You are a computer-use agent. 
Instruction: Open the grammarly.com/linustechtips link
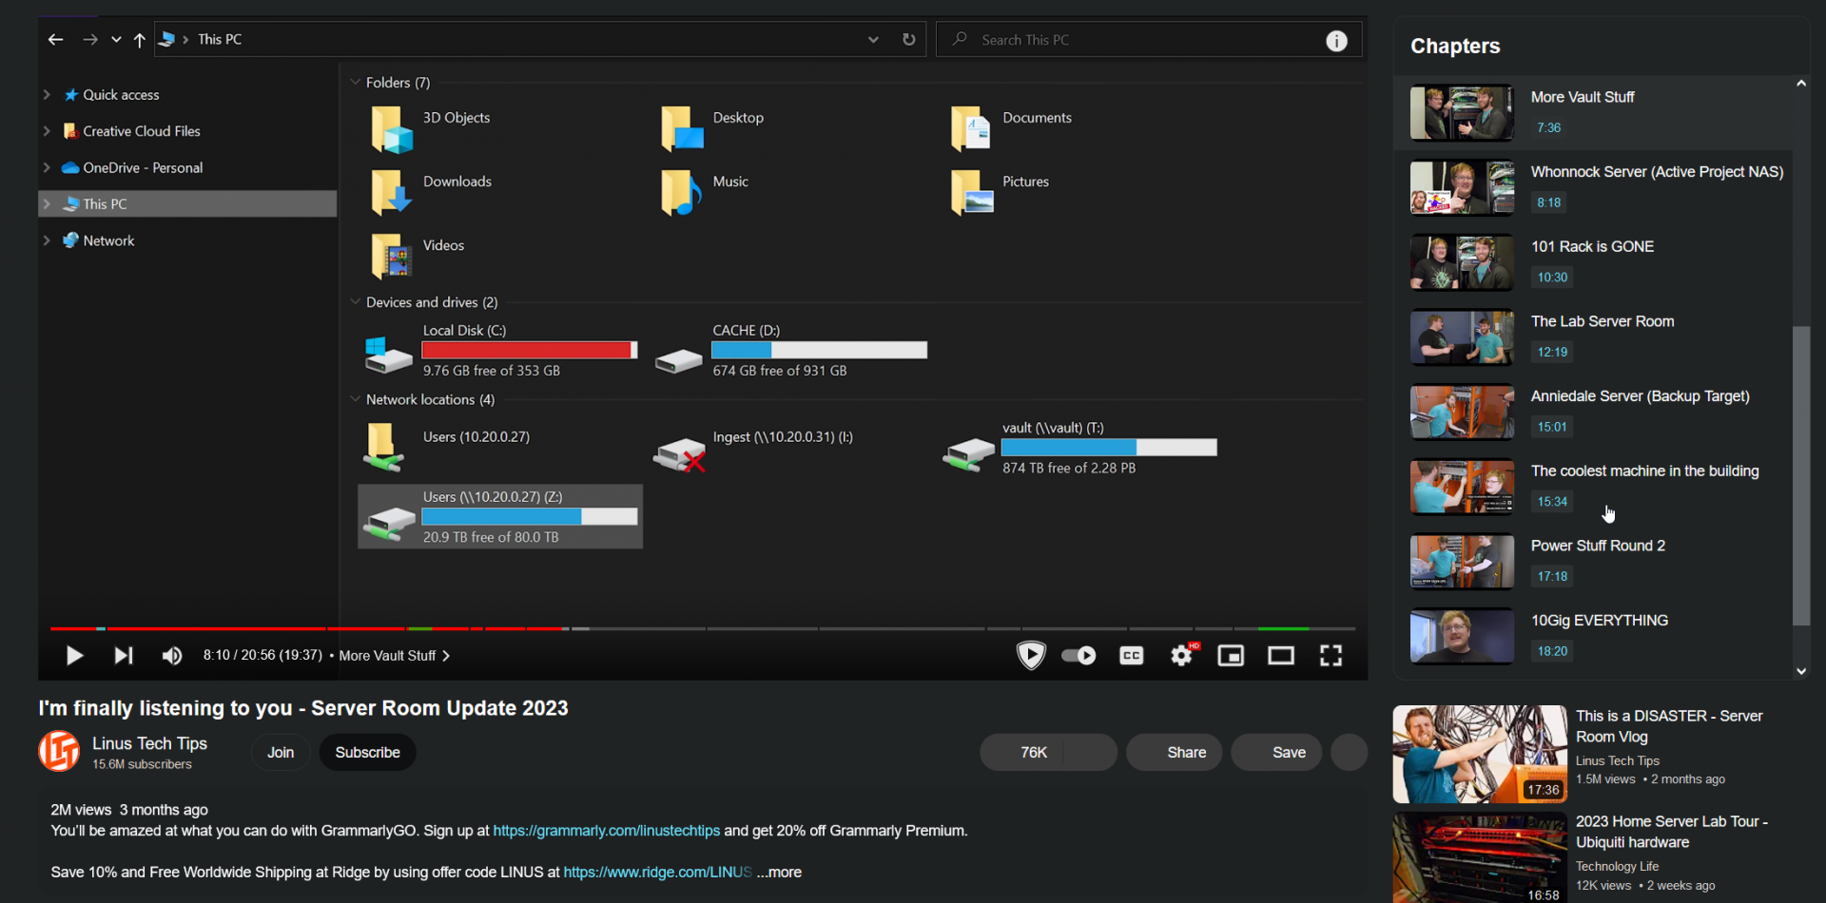tap(607, 831)
